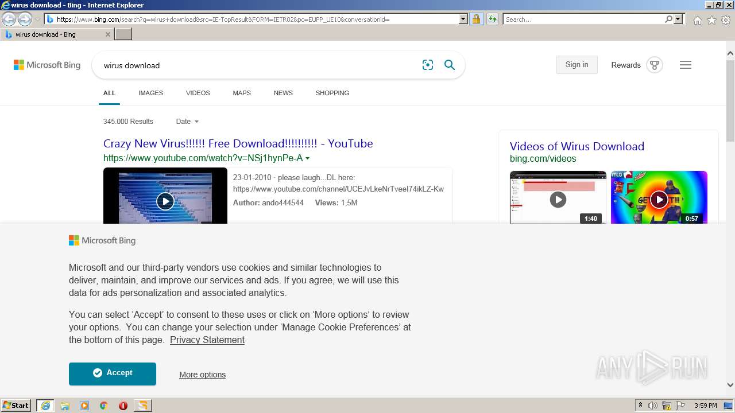The height and width of the screenshot is (413, 735).
Task: Click the volume speaker tray icon
Action: [x=653, y=406]
